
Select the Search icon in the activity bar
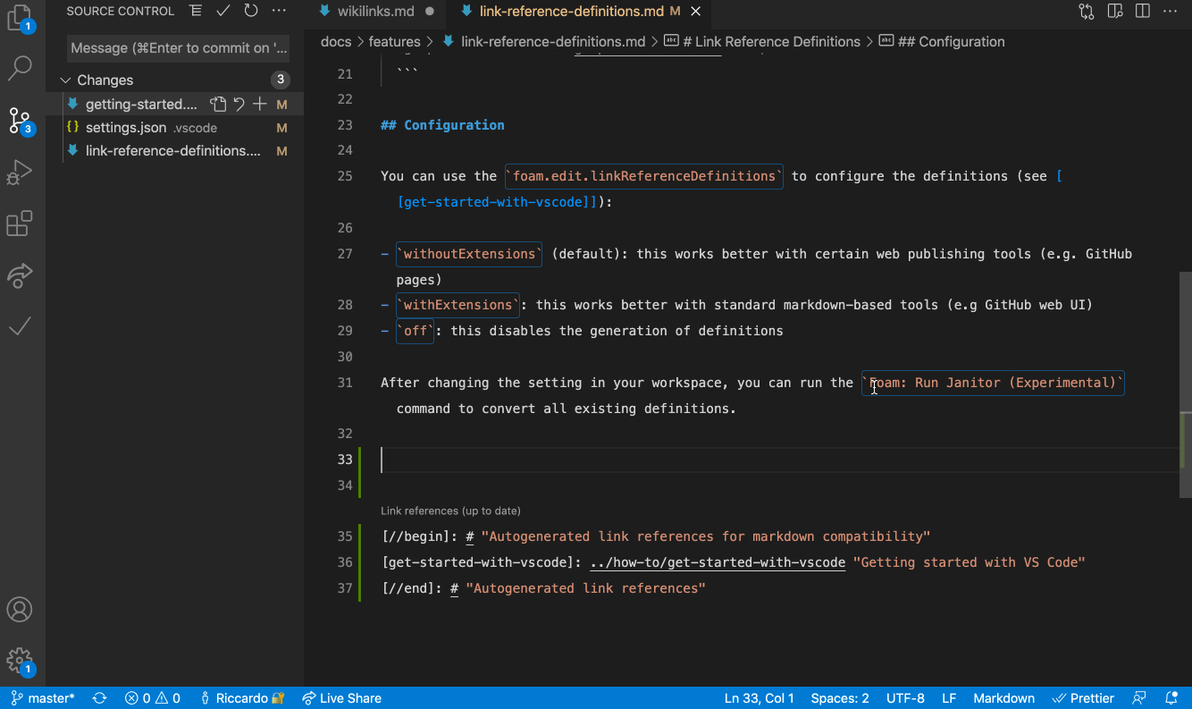(21, 67)
